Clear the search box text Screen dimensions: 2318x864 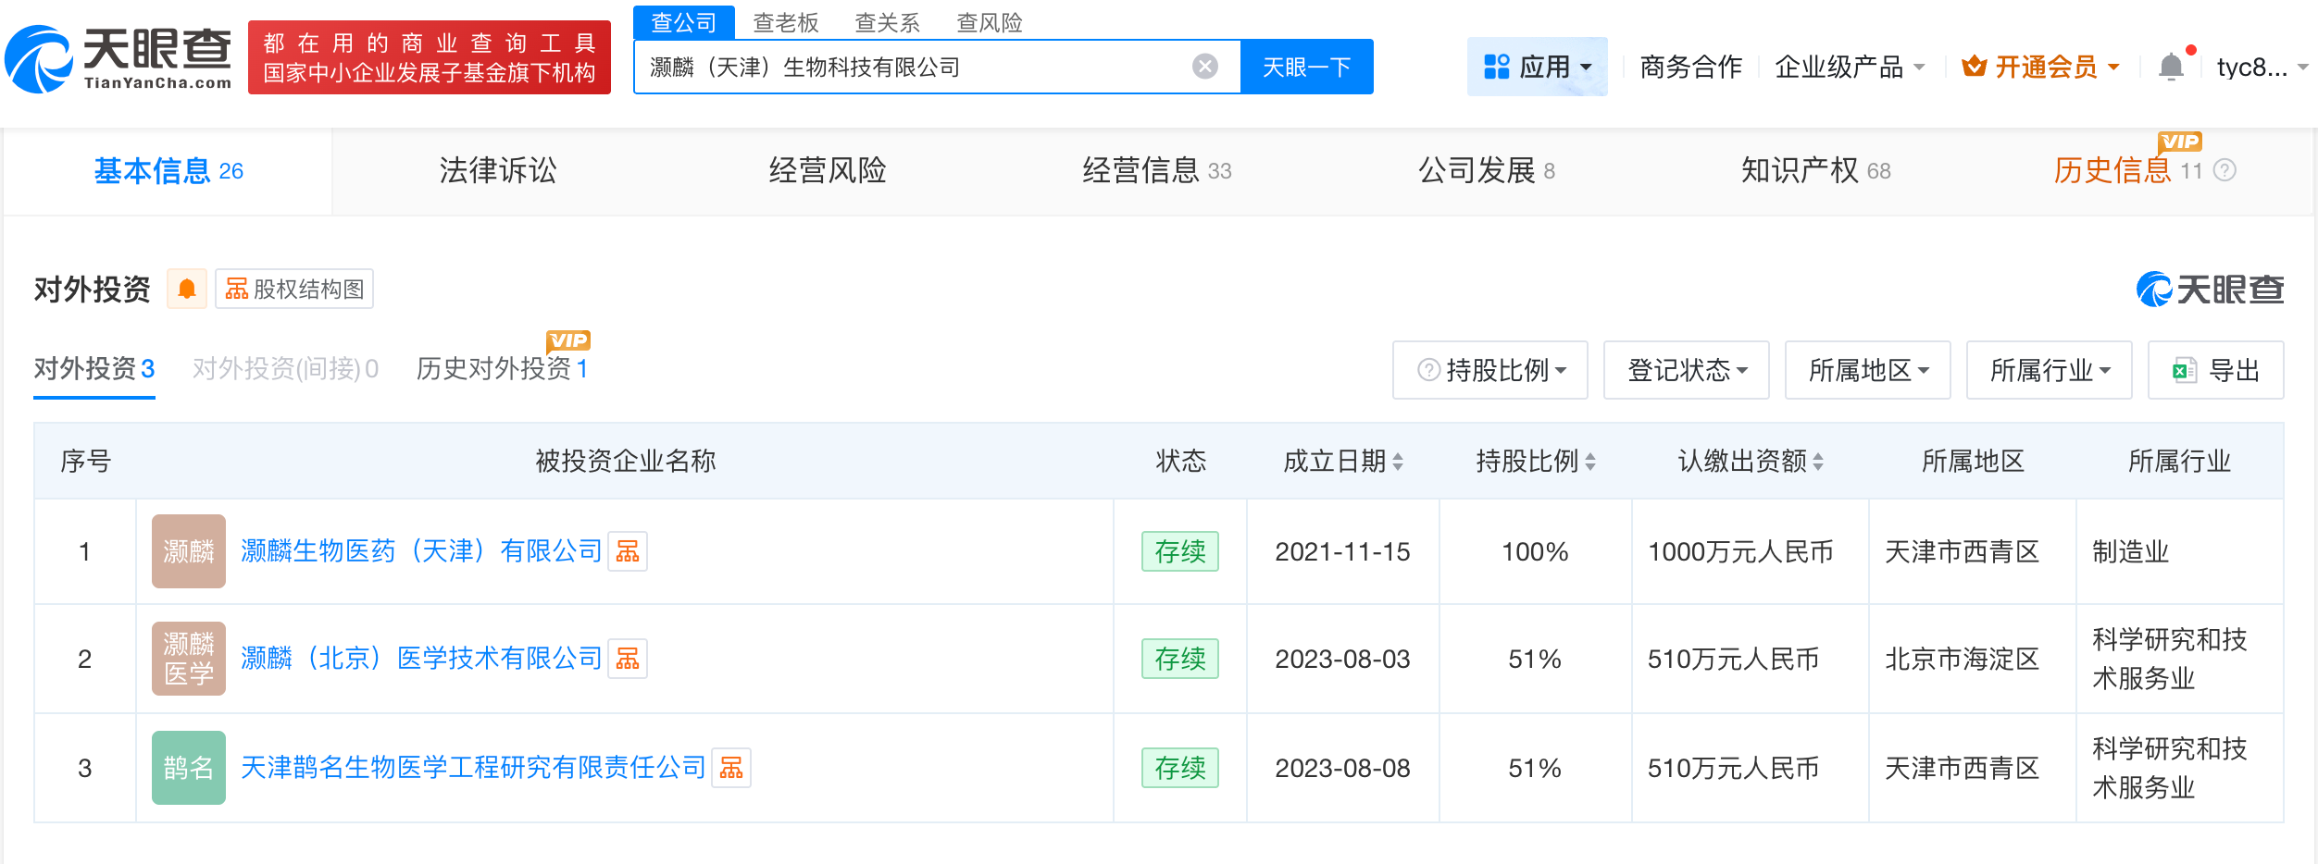pos(1204,67)
